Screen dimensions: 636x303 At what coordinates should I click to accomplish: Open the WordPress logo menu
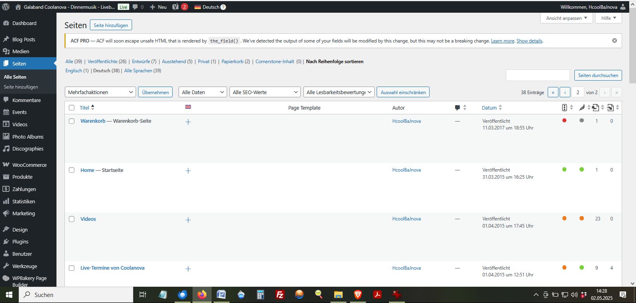point(6,7)
